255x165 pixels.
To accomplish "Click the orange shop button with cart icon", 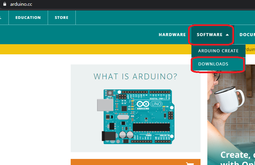I will (136, 162).
